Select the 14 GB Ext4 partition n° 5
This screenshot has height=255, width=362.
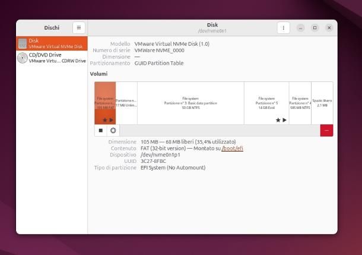pos(266,103)
